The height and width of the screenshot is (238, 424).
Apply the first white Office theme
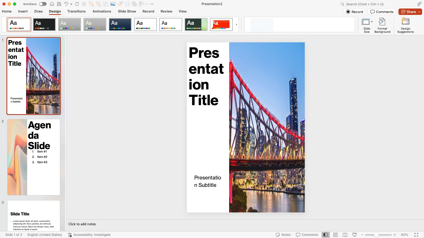[x=19, y=24]
